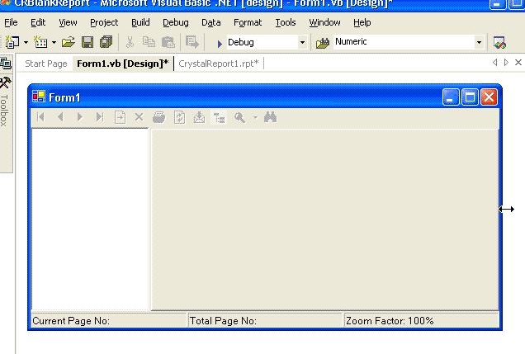Screen dimensions: 525x354
Task: Switch to the CrystalReport1.rpt tab
Action: [x=219, y=63]
